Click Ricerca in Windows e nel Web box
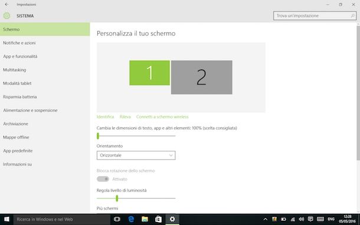360x225 pixels. (x=62, y=219)
